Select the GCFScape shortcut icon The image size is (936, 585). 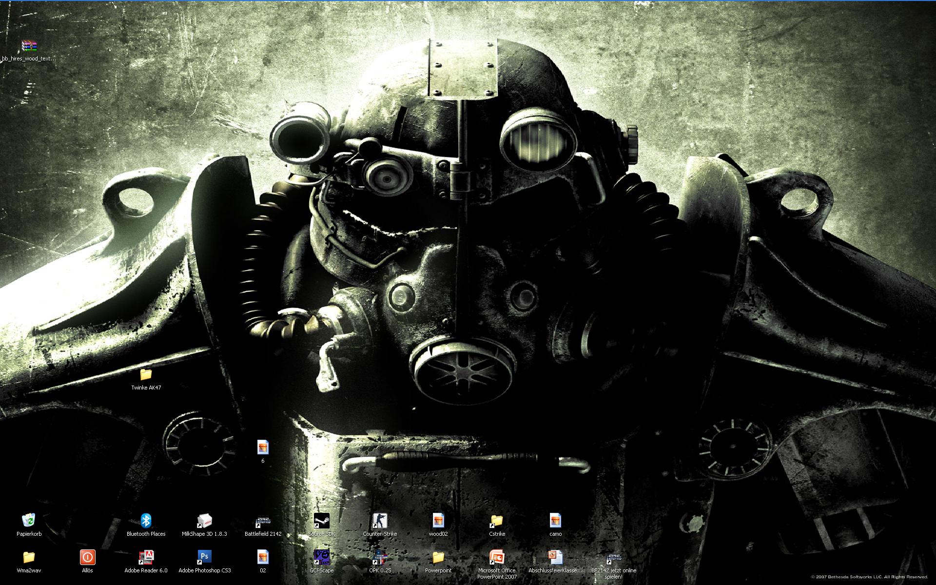[321, 557]
